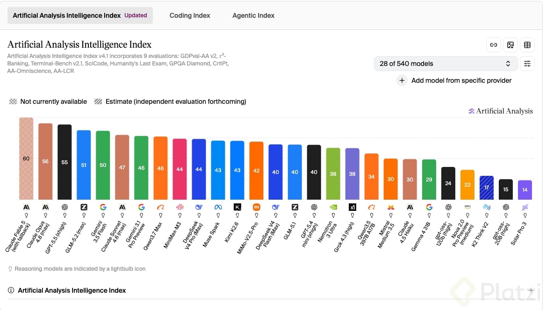
Task: Switch to the Coding Index tab
Action: tap(189, 15)
